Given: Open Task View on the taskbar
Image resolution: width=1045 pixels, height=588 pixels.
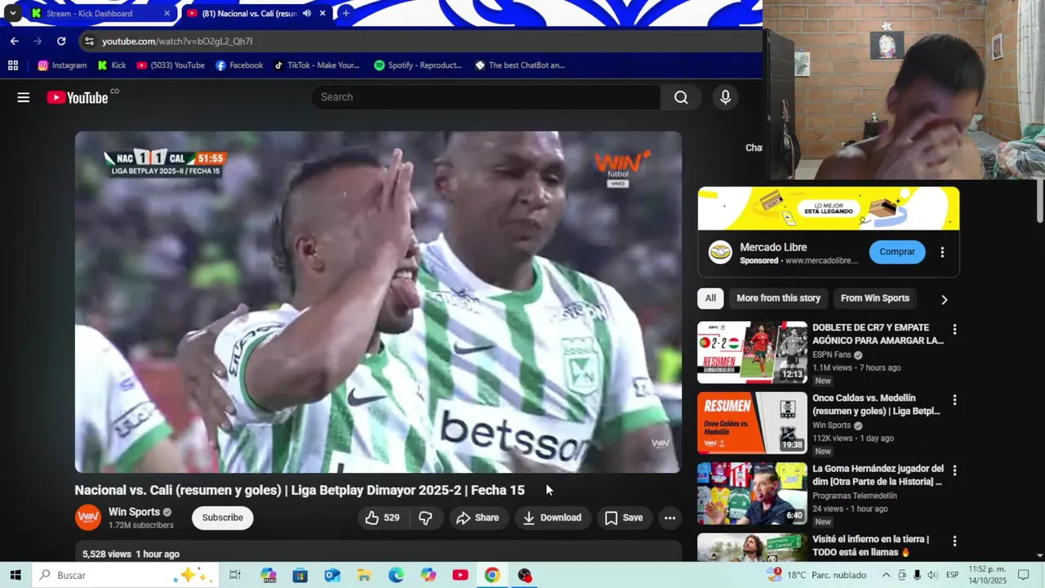Looking at the screenshot, I should point(235,575).
